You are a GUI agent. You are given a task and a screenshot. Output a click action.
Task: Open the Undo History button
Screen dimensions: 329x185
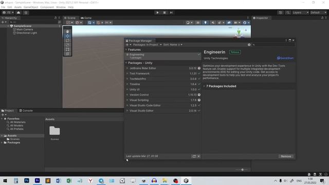(281, 12)
